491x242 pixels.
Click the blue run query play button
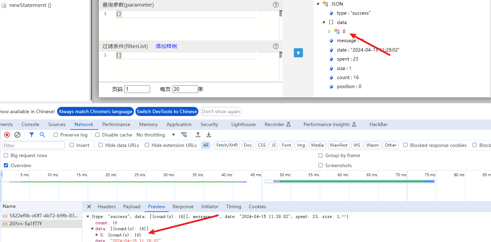(298, 53)
